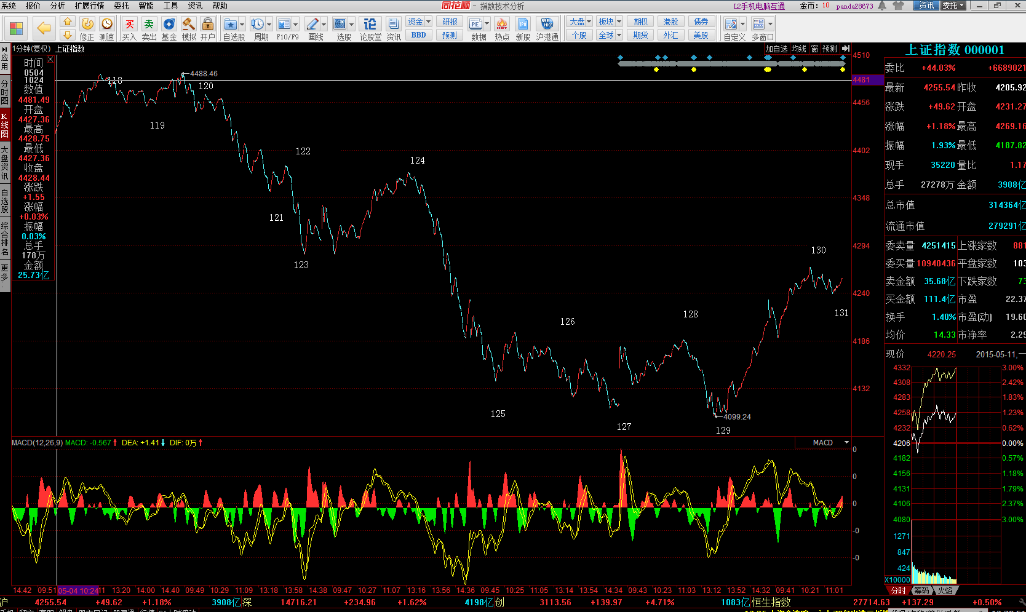Expand the MACD indicator dropdown
The image size is (1026, 612).
click(x=846, y=443)
